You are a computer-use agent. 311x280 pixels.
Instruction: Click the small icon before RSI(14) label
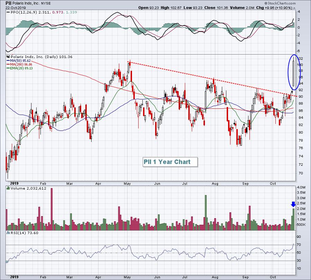point(8,233)
